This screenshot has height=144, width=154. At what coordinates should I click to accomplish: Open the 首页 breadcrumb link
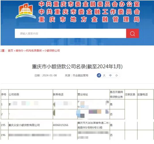[x=10, y=51]
